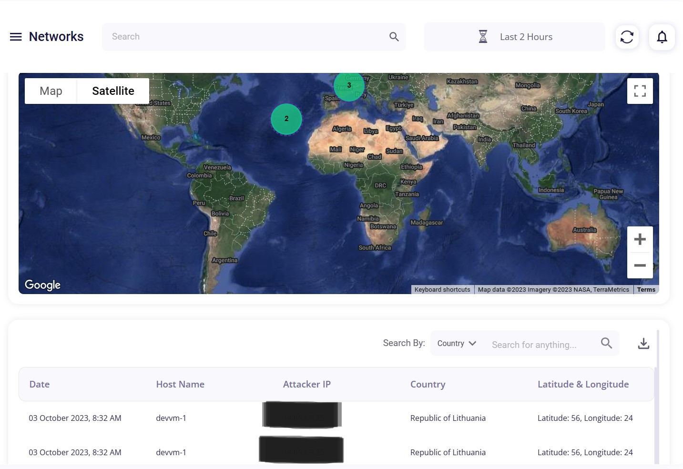Focus the top Search field

(254, 37)
